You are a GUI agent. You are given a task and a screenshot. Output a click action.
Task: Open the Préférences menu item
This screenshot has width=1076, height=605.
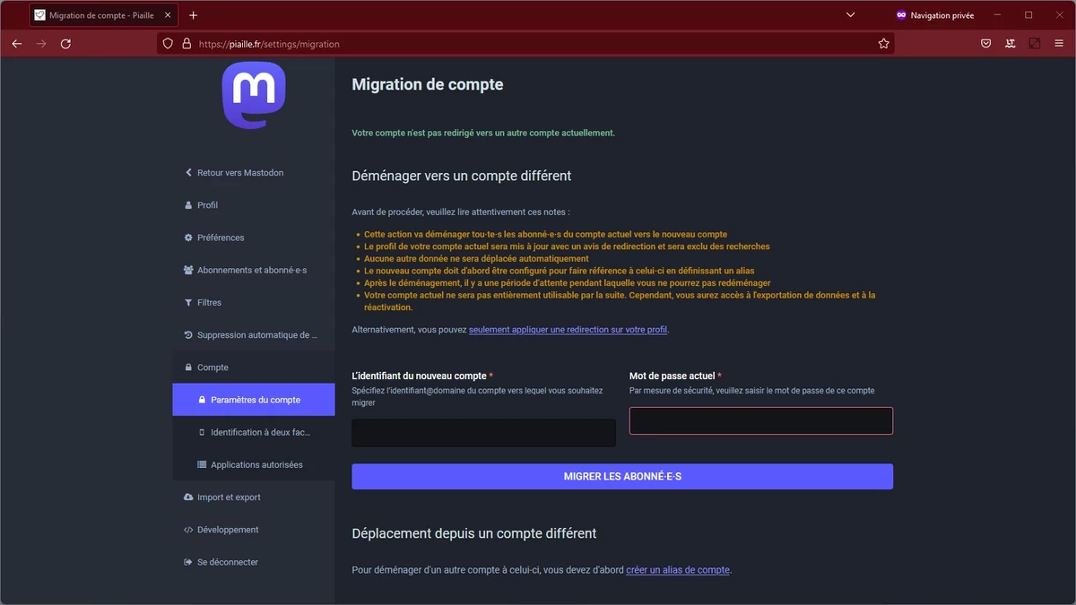pyautogui.click(x=254, y=238)
